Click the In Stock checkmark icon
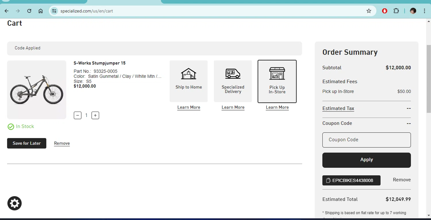 [x=11, y=127]
